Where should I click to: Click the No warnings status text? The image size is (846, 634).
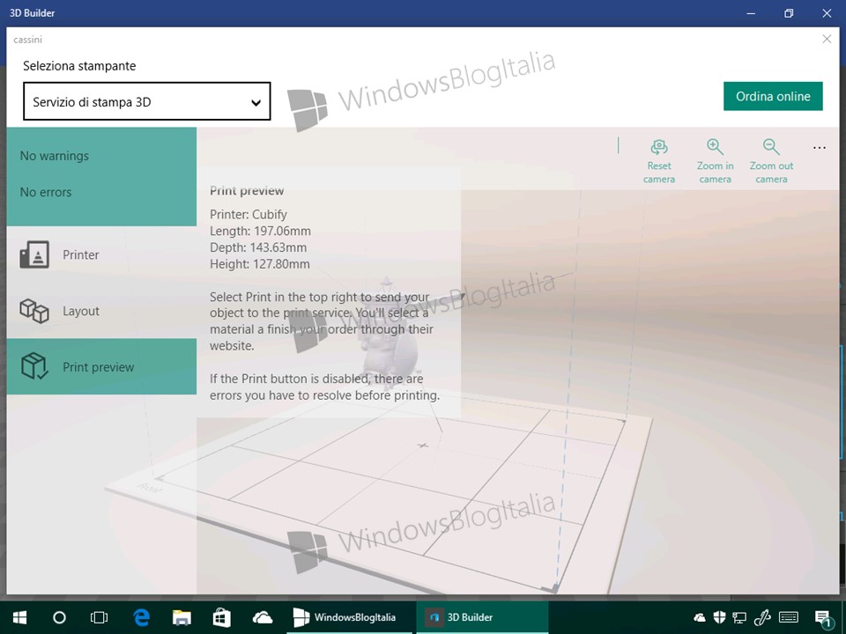click(x=55, y=156)
